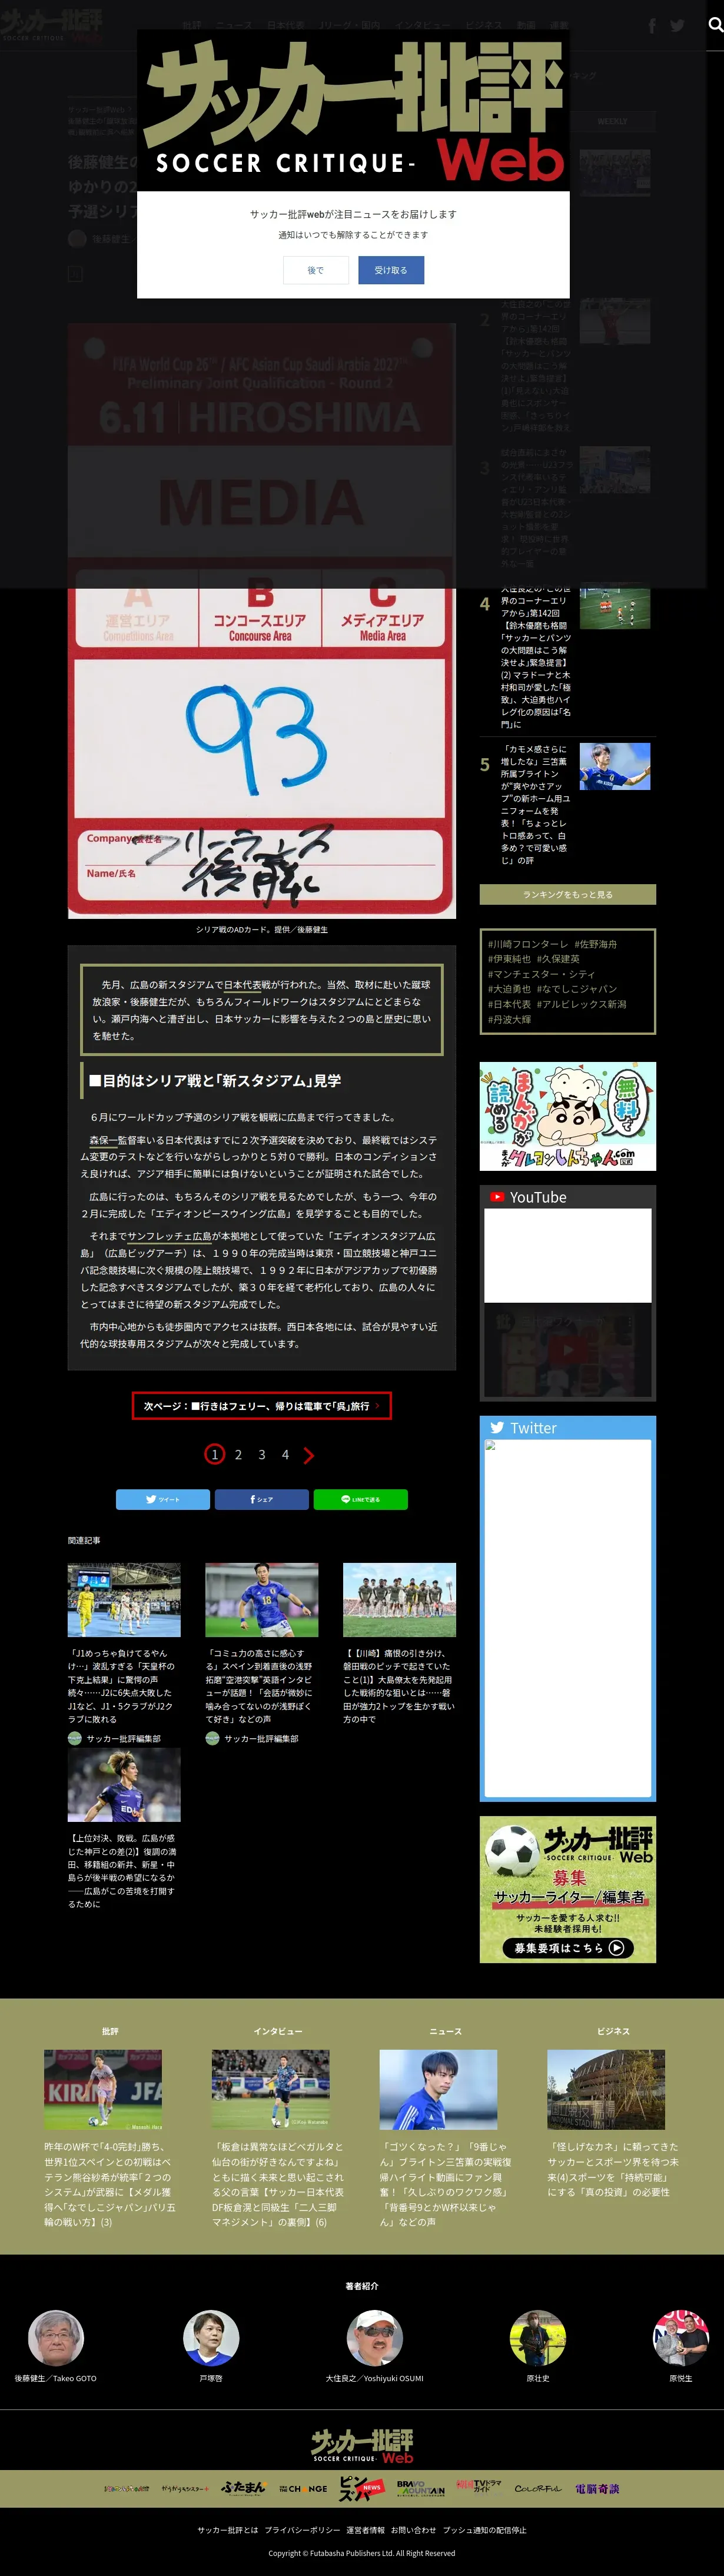
Task: Click play arrow icon on 募集要項はこちら banner
Action: point(616,1948)
